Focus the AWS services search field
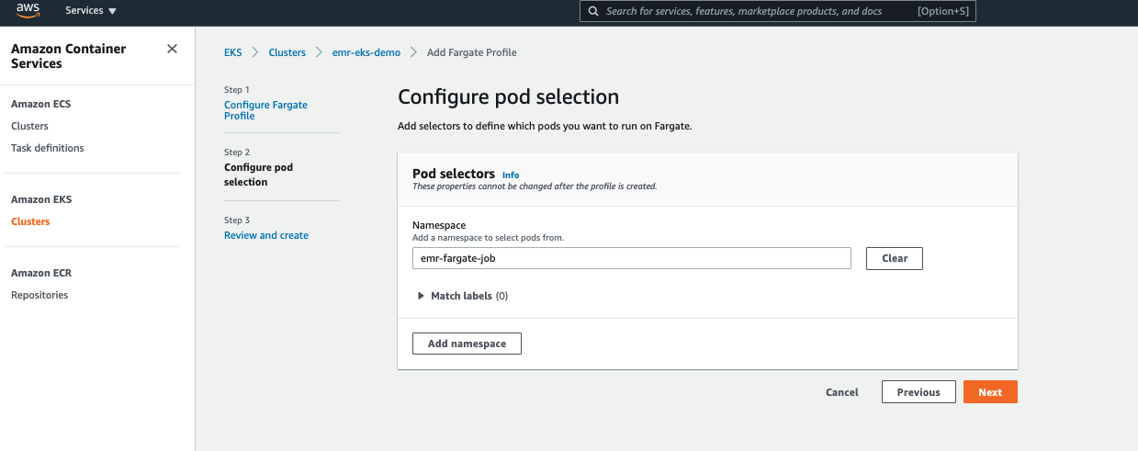 pos(777,11)
